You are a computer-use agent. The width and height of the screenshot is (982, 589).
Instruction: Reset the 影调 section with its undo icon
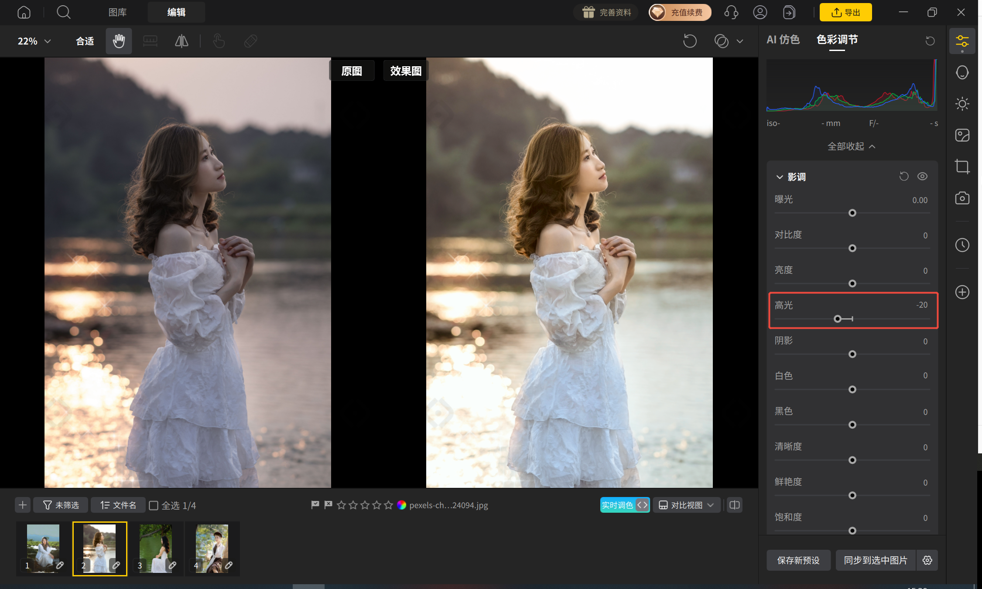coord(904,176)
